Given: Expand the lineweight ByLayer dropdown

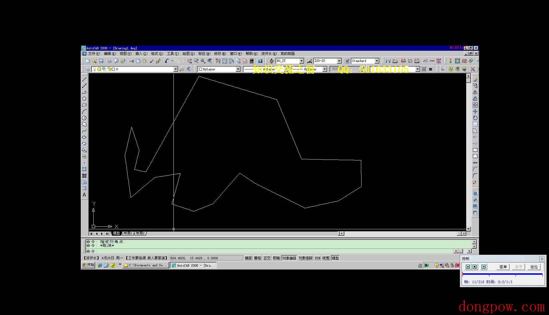Looking at the screenshot, I should [325, 69].
